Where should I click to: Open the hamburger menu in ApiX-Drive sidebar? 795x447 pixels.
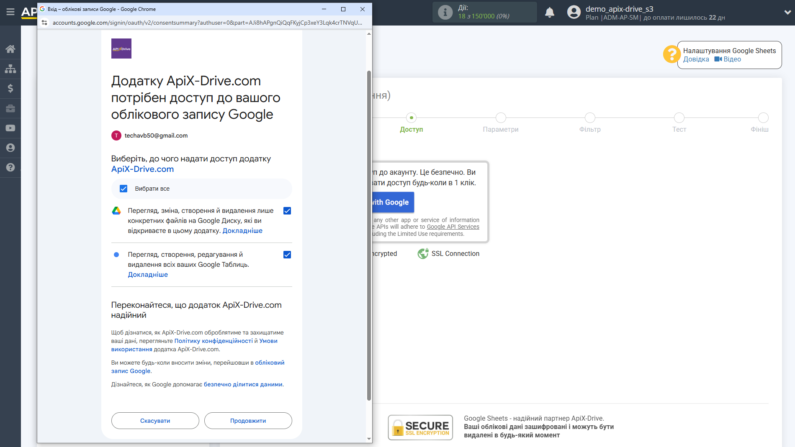10,12
